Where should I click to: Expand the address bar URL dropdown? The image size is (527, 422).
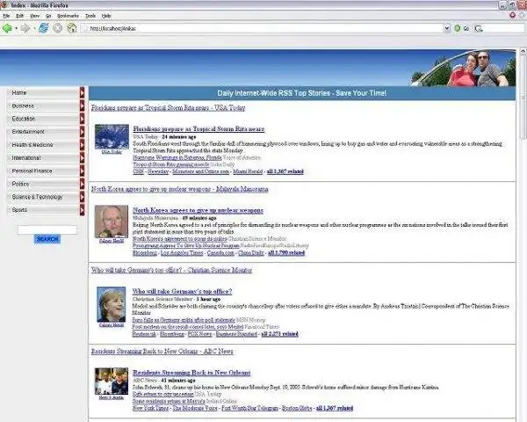point(447,29)
